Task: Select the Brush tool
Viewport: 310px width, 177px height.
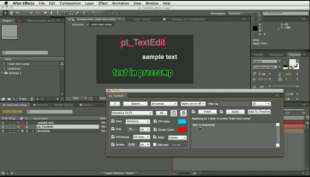Action: click(x=65, y=13)
